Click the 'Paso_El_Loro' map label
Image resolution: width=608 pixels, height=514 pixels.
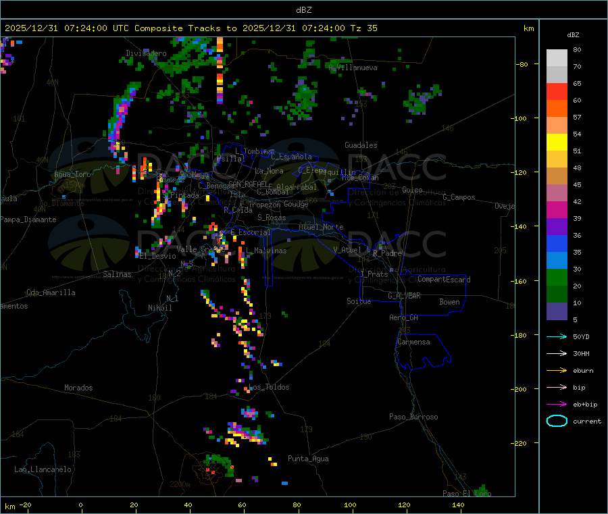pos(467,494)
